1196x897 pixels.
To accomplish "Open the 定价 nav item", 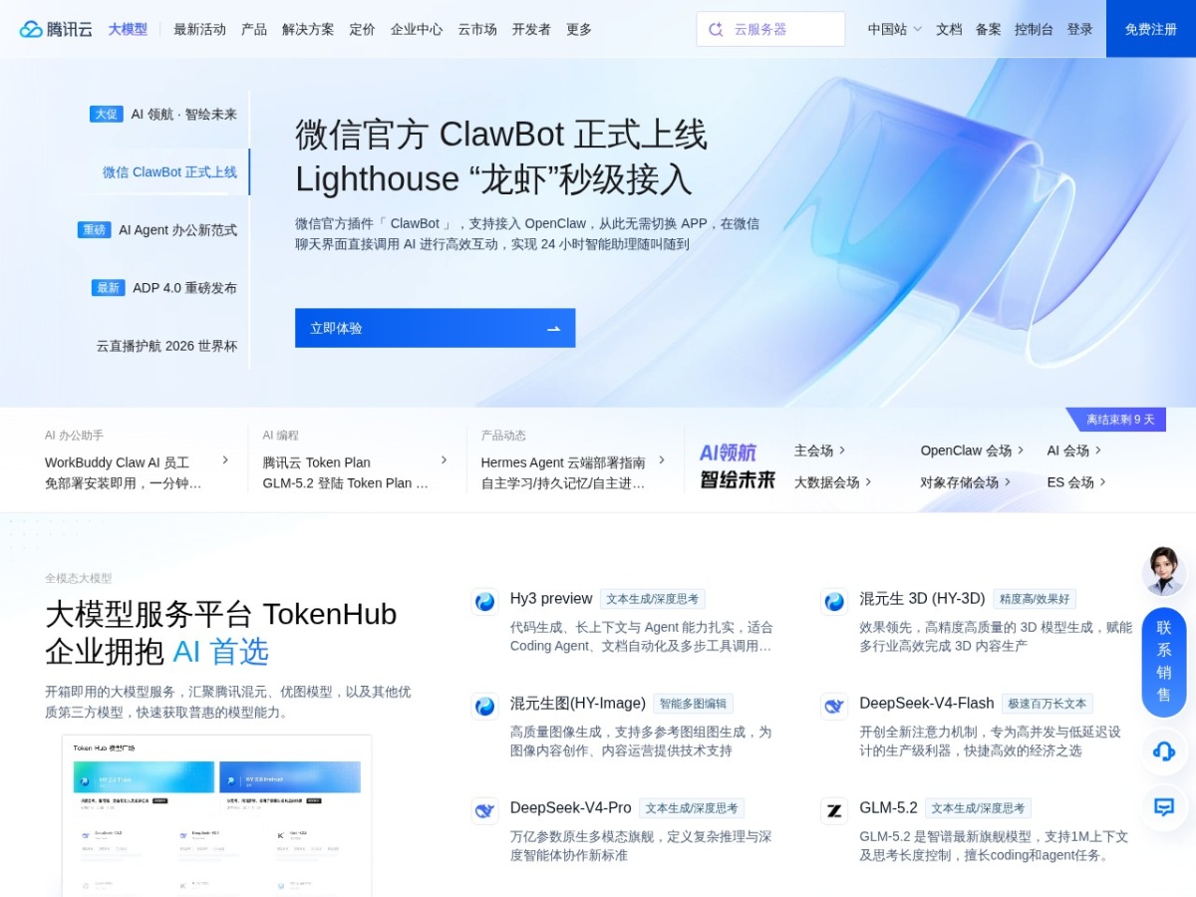I will coord(363,29).
